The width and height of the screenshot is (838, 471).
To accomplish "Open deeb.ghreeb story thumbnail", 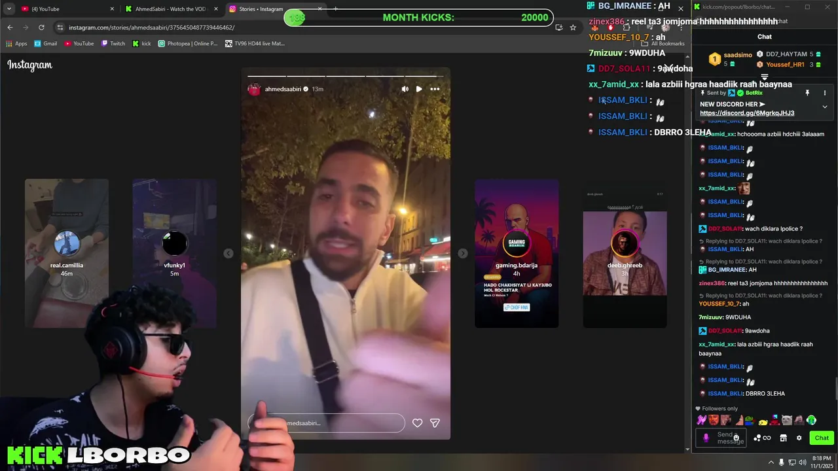I will (625, 253).
